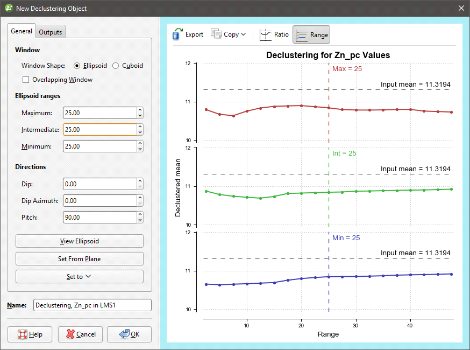Select the Ellipsoid window shape
470x350 pixels.
(77, 66)
